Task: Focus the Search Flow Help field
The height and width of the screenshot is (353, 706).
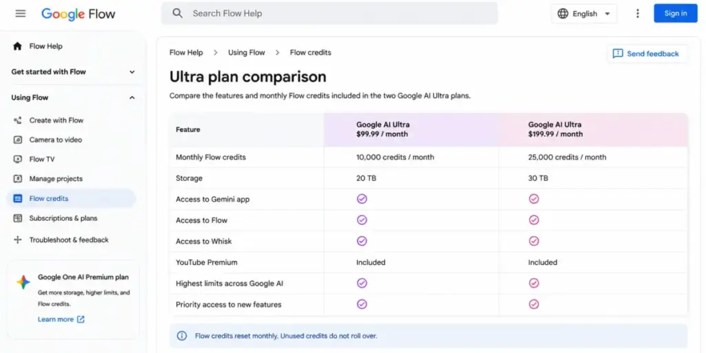Action: (x=330, y=14)
